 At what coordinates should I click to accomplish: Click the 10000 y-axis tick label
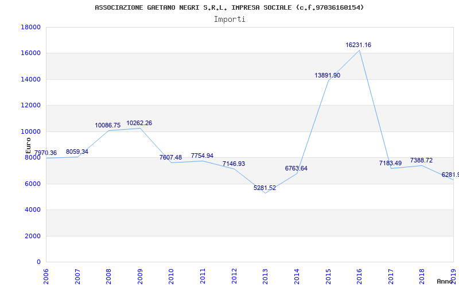[x=31, y=131]
